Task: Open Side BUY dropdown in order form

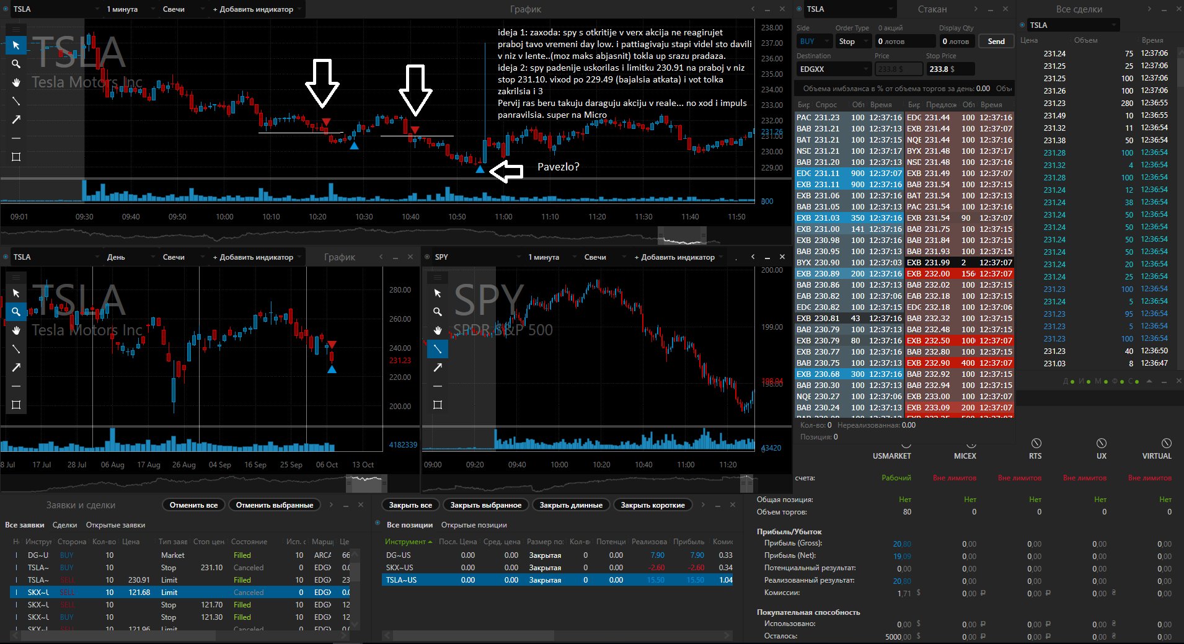Action: (x=814, y=42)
